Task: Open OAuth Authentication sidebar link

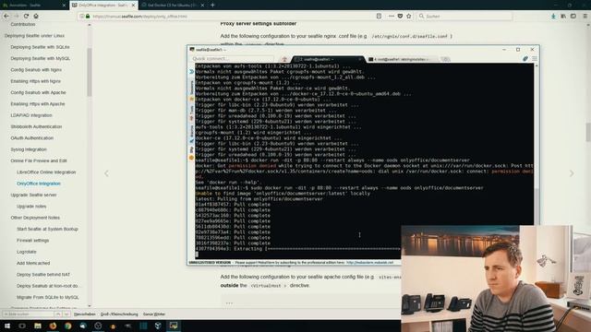Action: (x=32, y=137)
